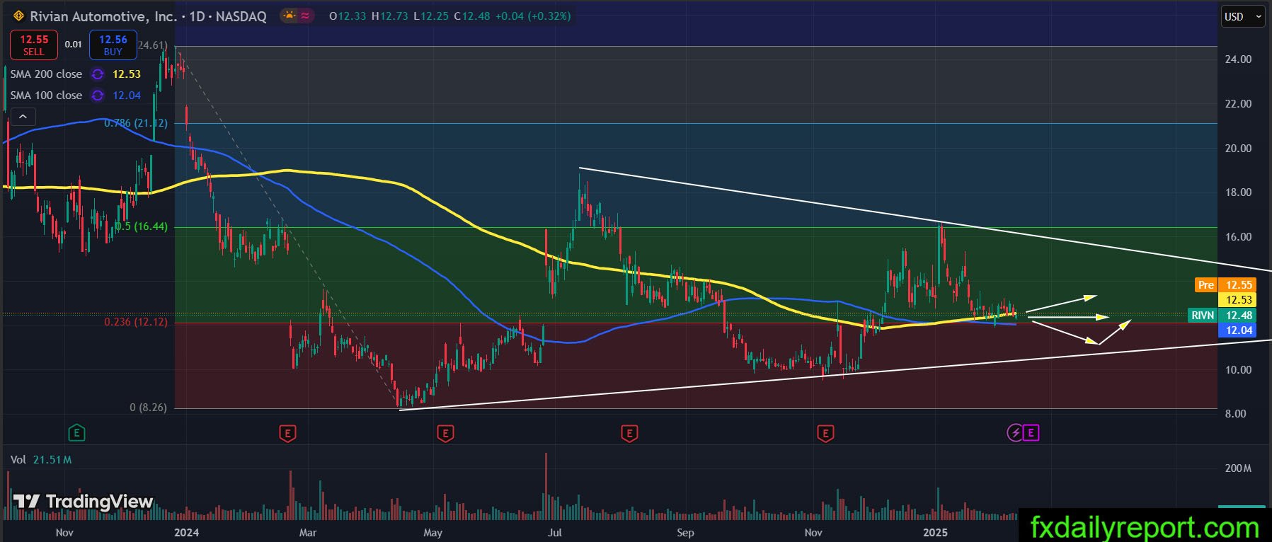Click the May label on the time axis
This screenshot has height=542, width=1272.
(432, 532)
